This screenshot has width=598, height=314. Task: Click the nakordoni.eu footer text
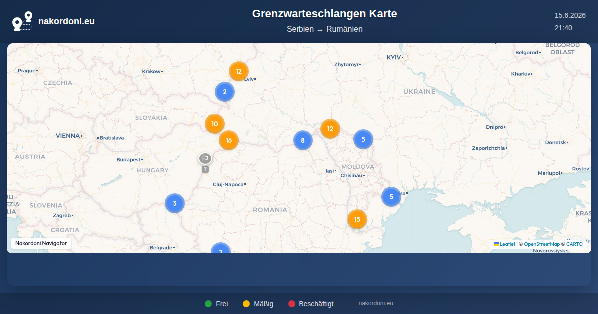click(376, 303)
